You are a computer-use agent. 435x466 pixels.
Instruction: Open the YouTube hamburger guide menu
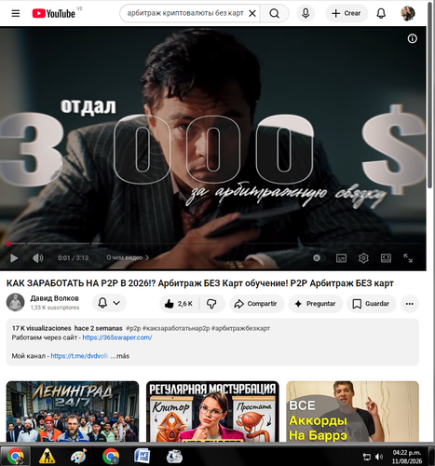tap(16, 13)
